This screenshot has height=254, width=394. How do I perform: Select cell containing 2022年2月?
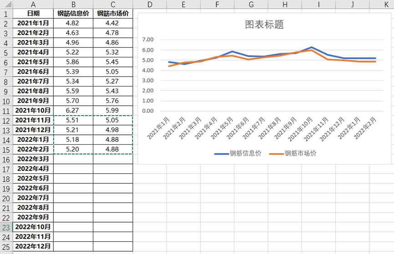[33, 149]
